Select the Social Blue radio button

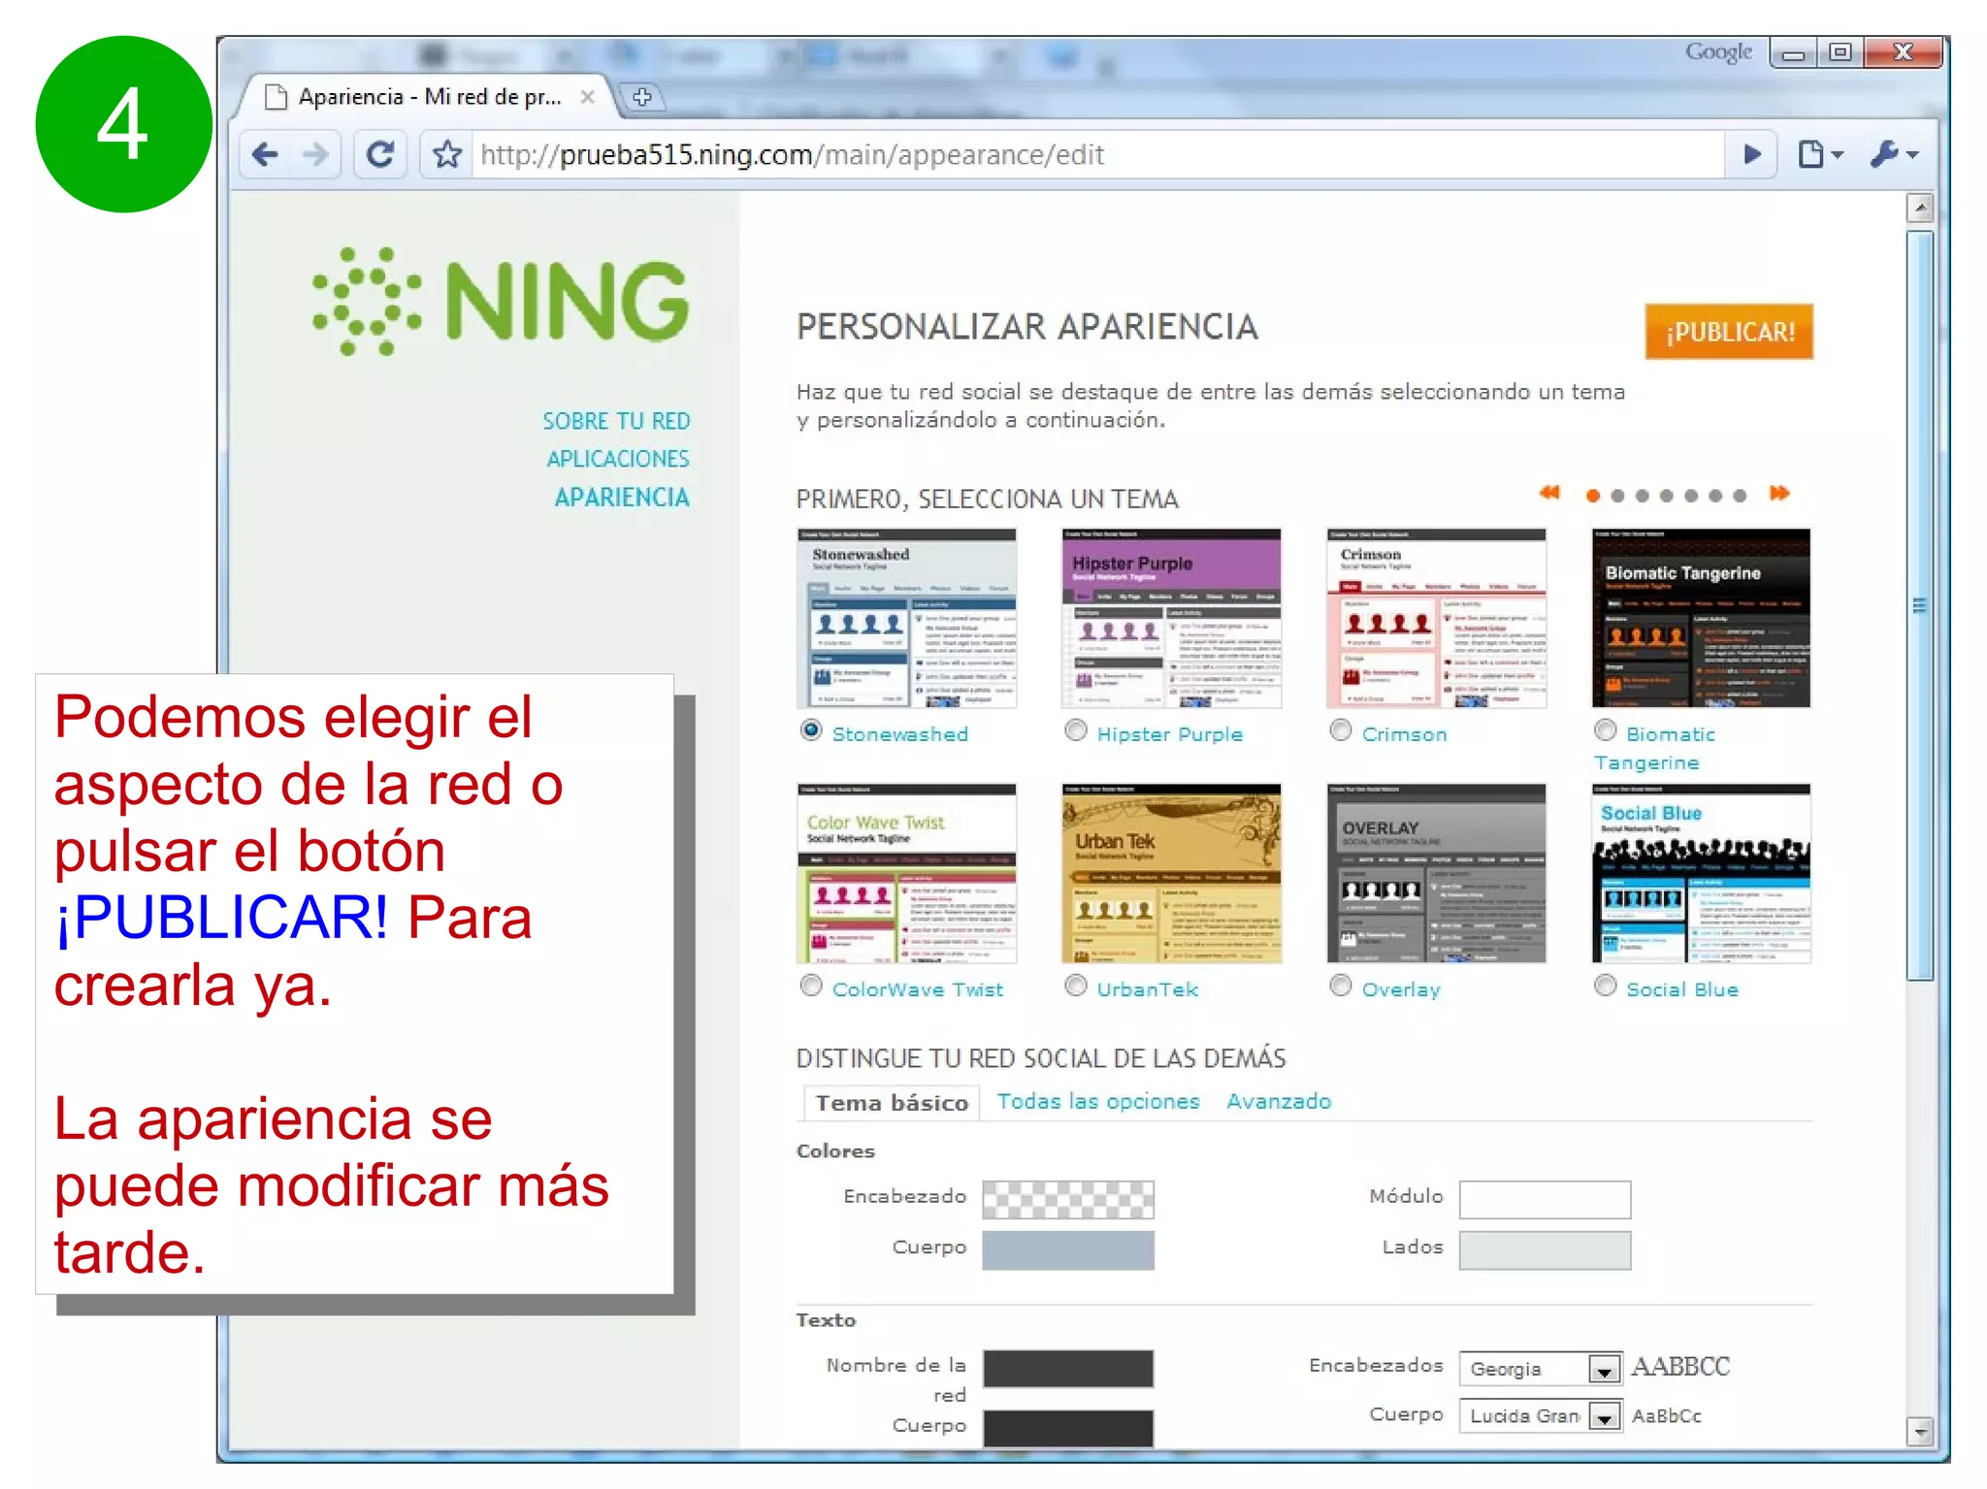(1605, 986)
